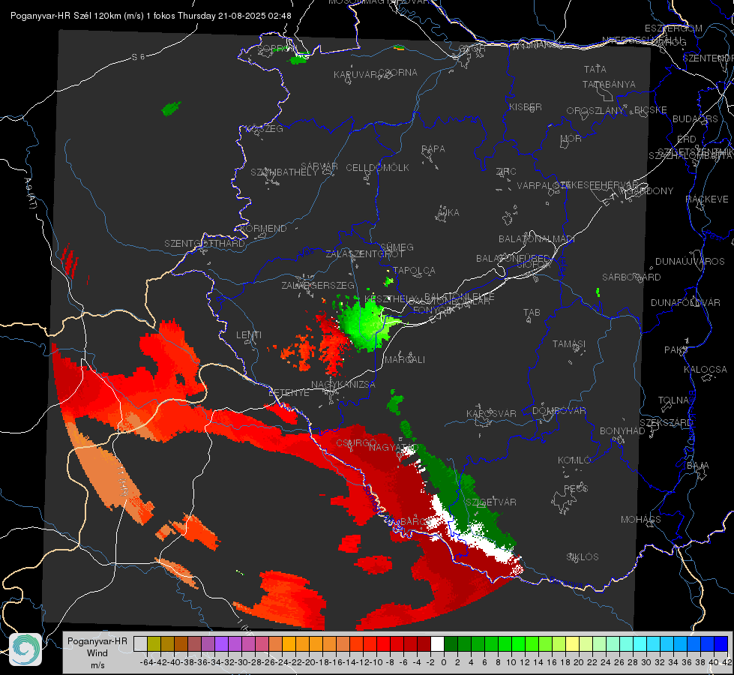The width and height of the screenshot is (734, 675).
Task: Click the PECS city label
Action: tap(575, 488)
